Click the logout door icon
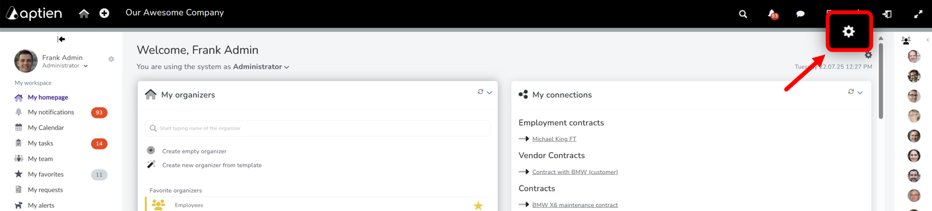 click(x=887, y=14)
